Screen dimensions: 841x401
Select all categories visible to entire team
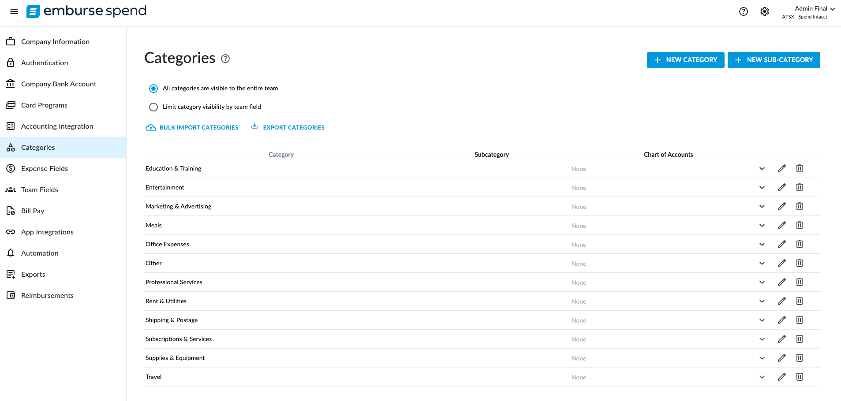point(153,89)
